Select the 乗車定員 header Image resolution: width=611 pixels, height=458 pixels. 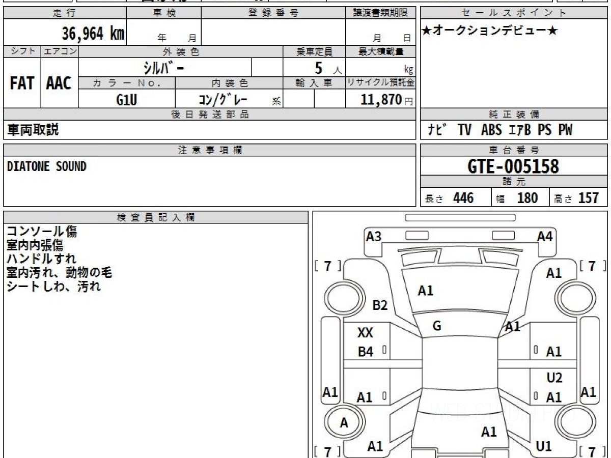tap(314, 51)
